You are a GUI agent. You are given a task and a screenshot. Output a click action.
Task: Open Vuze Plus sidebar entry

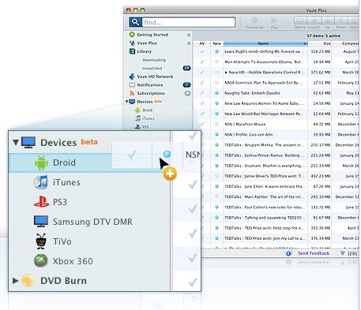pos(147,43)
